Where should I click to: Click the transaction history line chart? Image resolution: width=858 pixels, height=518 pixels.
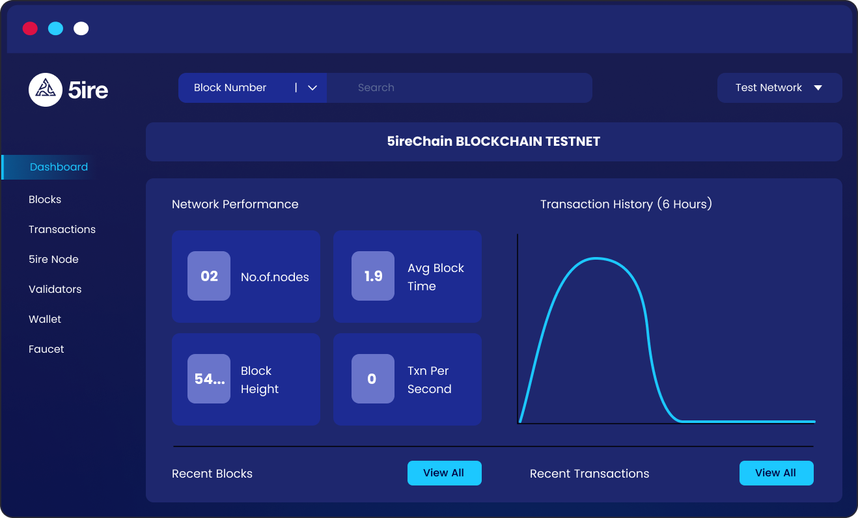[x=666, y=329]
